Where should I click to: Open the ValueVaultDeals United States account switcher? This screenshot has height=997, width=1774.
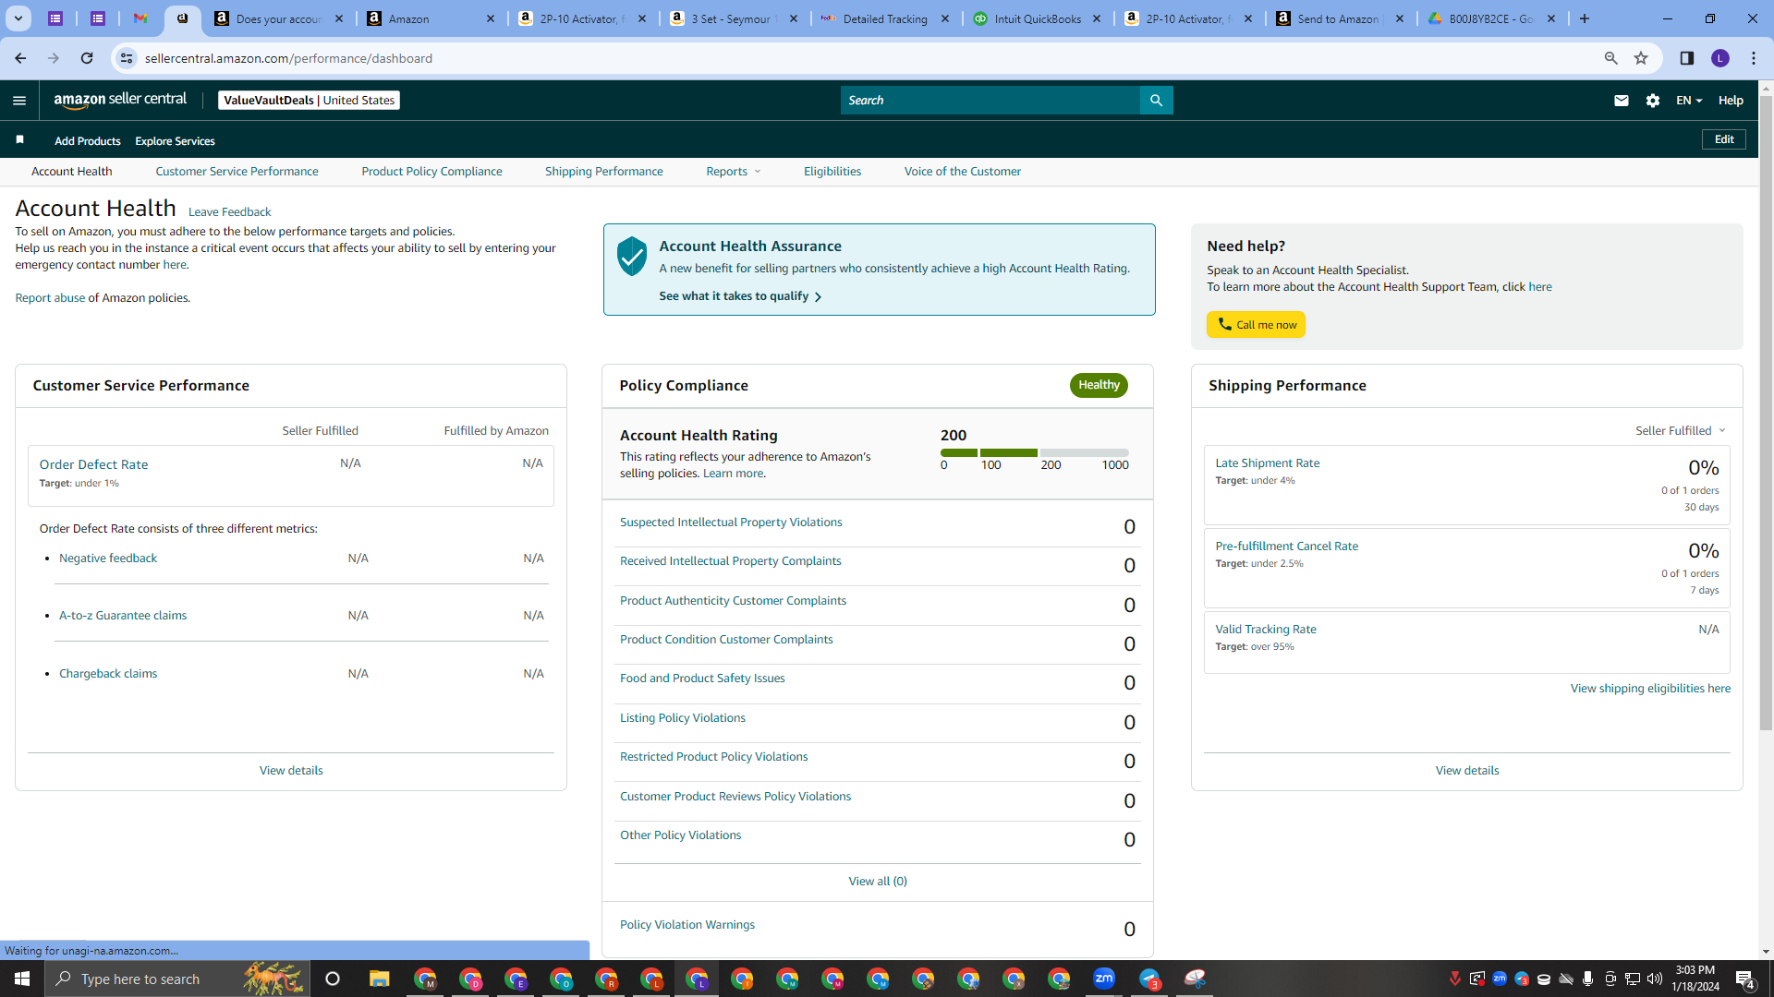tap(310, 101)
